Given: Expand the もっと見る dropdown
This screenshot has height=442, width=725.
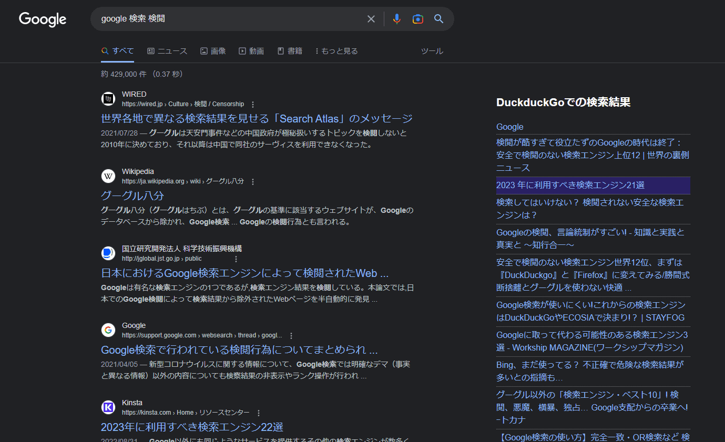Looking at the screenshot, I should tap(336, 50).
